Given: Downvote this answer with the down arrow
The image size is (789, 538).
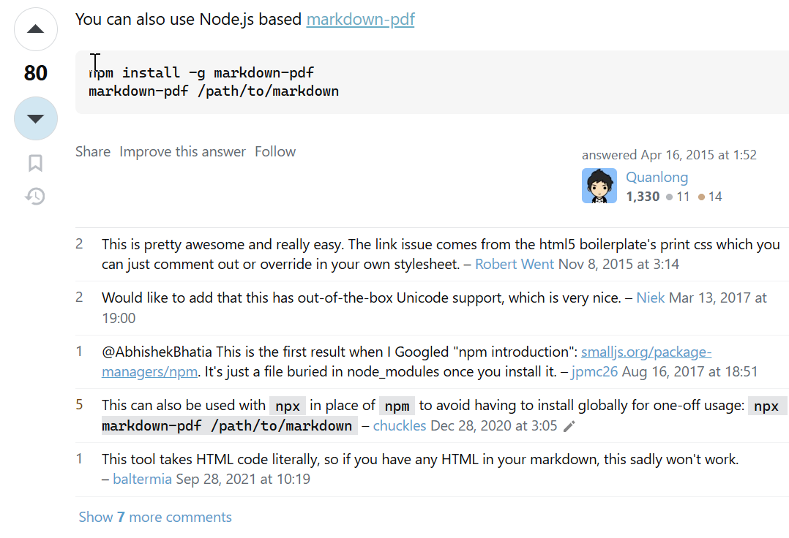Looking at the screenshot, I should (x=35, y=118).
